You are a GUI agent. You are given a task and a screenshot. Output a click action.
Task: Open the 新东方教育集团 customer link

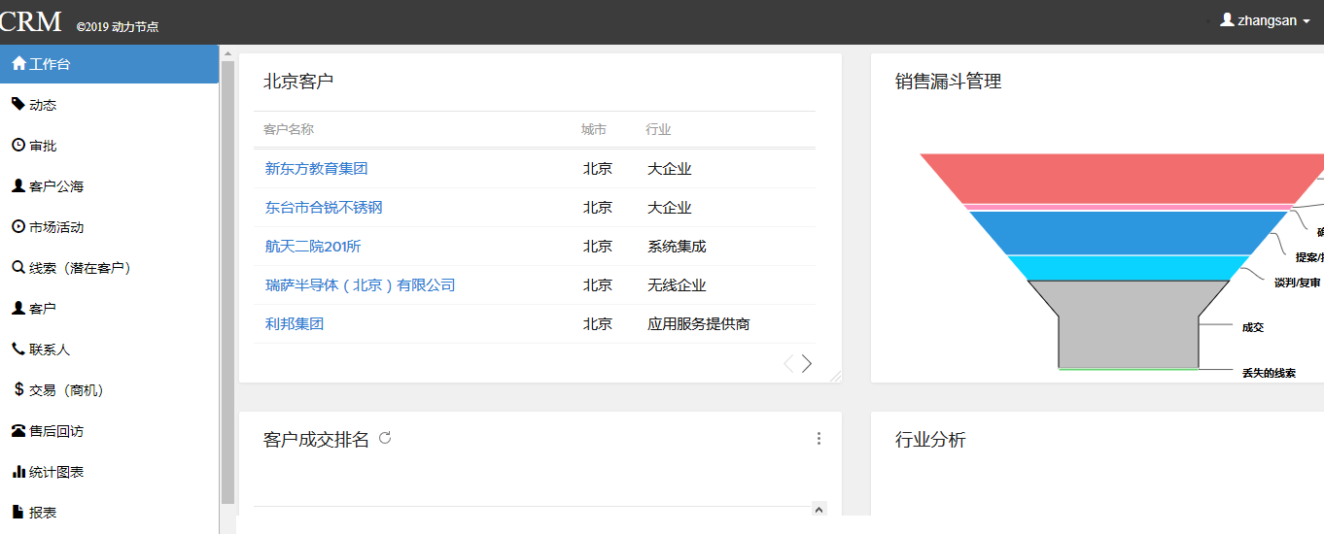[316, 169]
